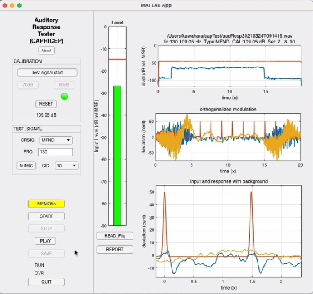Click the 'orthogonalized modulation' title text
313x294 pixels.
click(228, 110)
